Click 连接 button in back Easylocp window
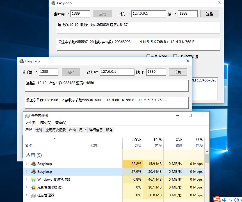 (210, 14)
